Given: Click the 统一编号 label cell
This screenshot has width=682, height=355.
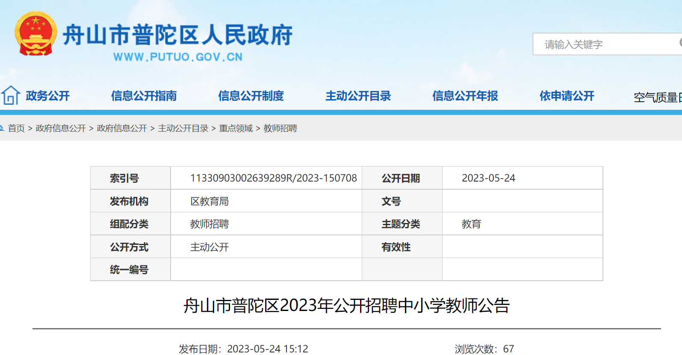Looking at the screenshot, I should (130, 270).
